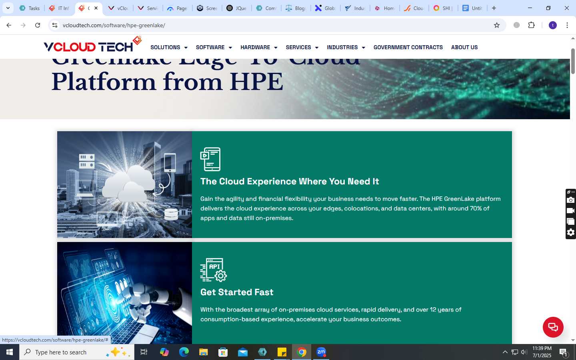Bookmark this page with the star icon

coord(497,25)
